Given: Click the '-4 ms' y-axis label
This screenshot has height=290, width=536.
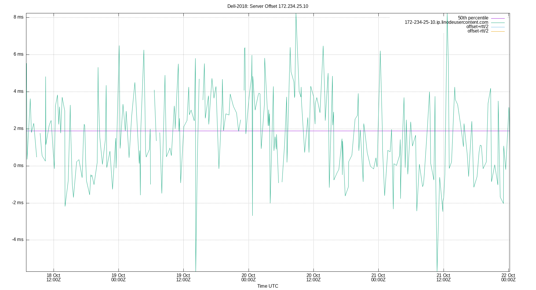Looking at the screenshot, I should [18, 240].
